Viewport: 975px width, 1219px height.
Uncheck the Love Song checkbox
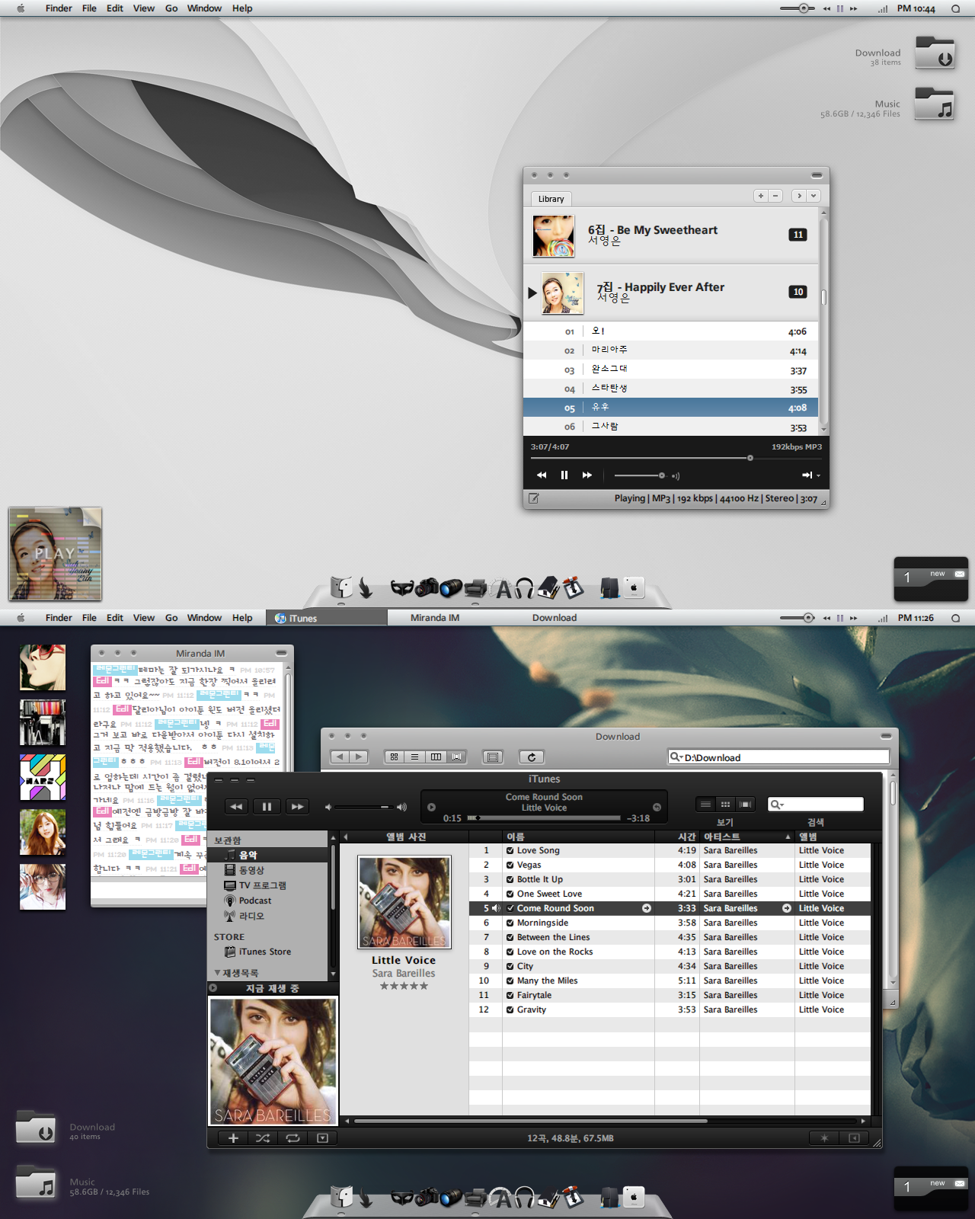point(510,850)
